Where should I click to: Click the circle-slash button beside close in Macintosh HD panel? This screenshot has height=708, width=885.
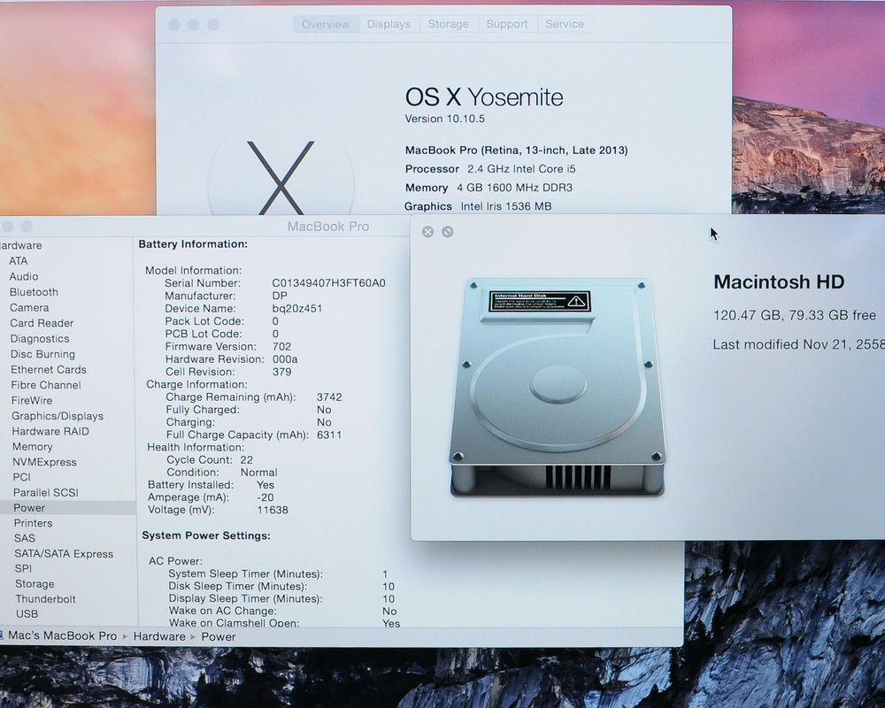[x=448, y=232]
